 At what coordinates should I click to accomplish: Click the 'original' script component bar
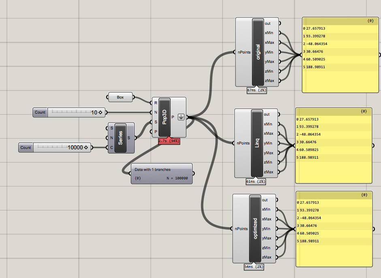[258, 52]
